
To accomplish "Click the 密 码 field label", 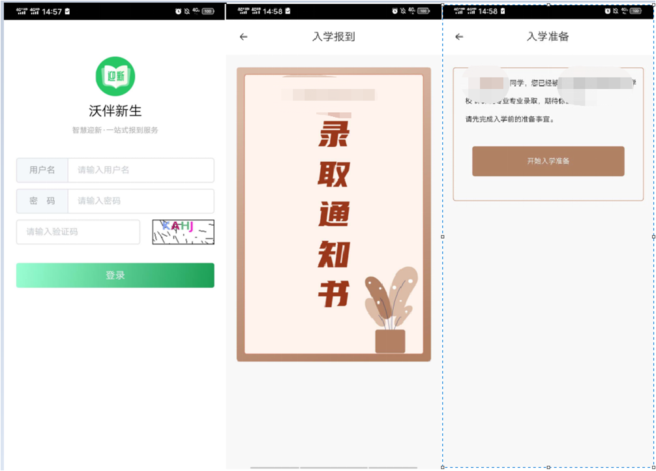I will pos(42,201).
